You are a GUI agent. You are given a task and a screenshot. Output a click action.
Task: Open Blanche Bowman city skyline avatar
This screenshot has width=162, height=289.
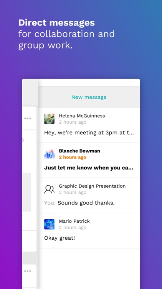click(x=49, y=154)
